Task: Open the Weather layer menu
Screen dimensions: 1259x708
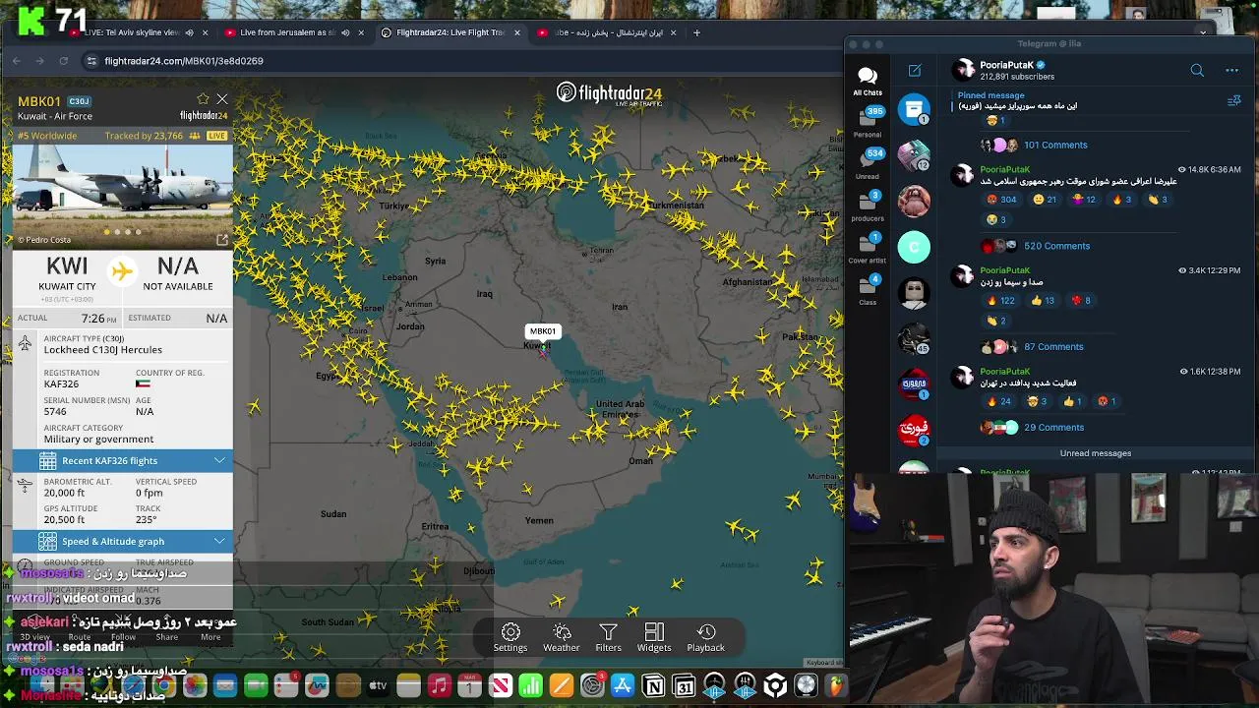Action: point(561,637)
